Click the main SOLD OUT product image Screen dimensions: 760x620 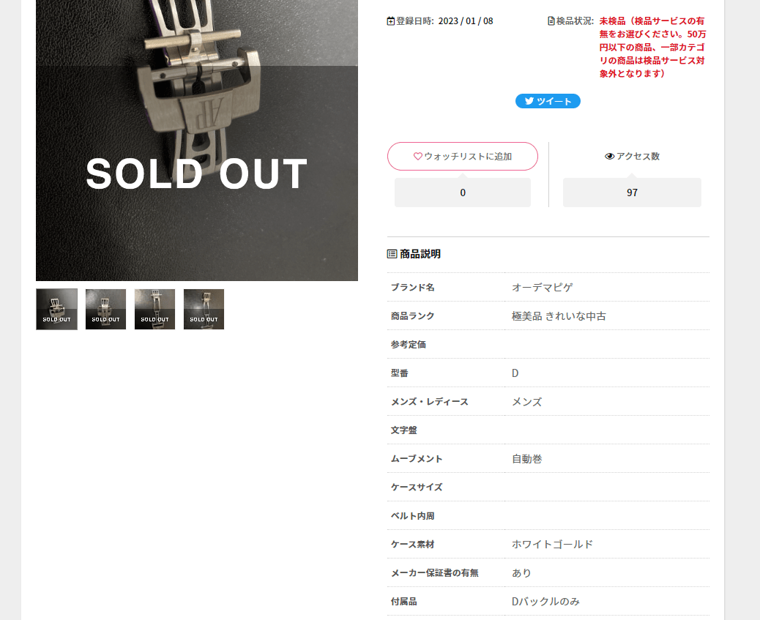point(197,140)
